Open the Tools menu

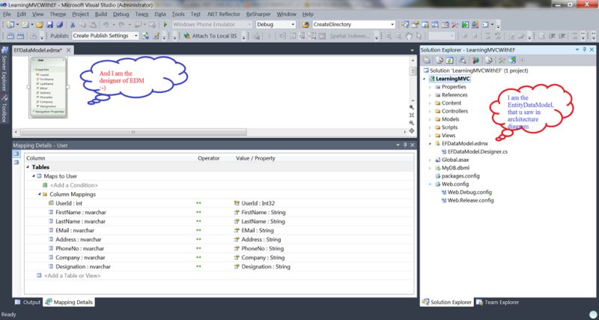178,14
